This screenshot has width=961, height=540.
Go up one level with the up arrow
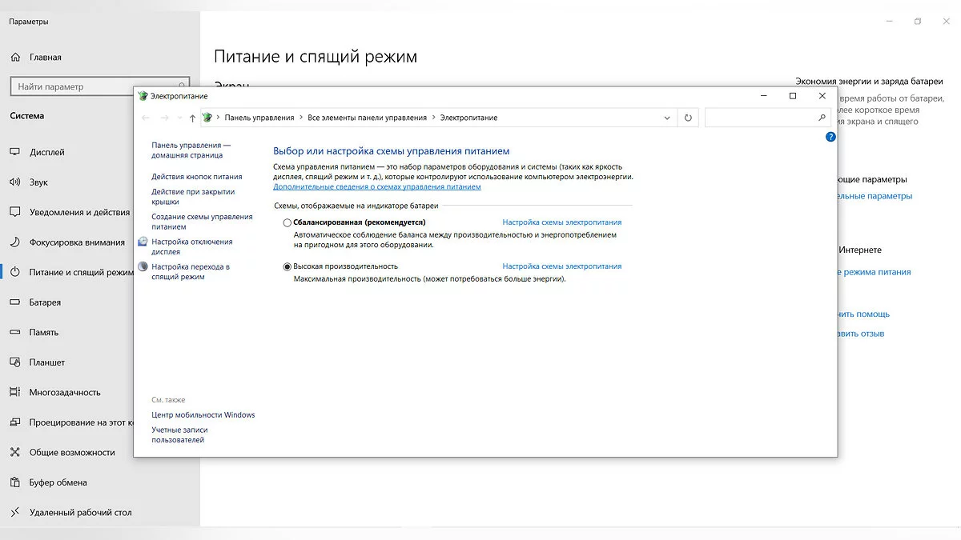[x=192, y=118]
